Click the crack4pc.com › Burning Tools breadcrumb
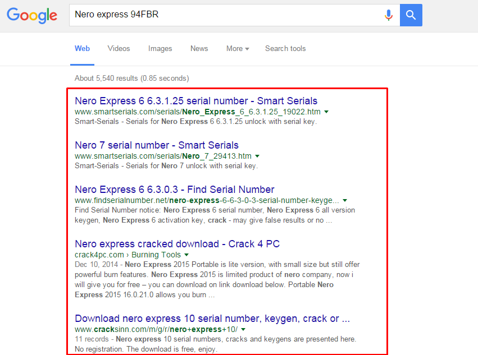Screen dimensions: 478x355 [128, 255]
